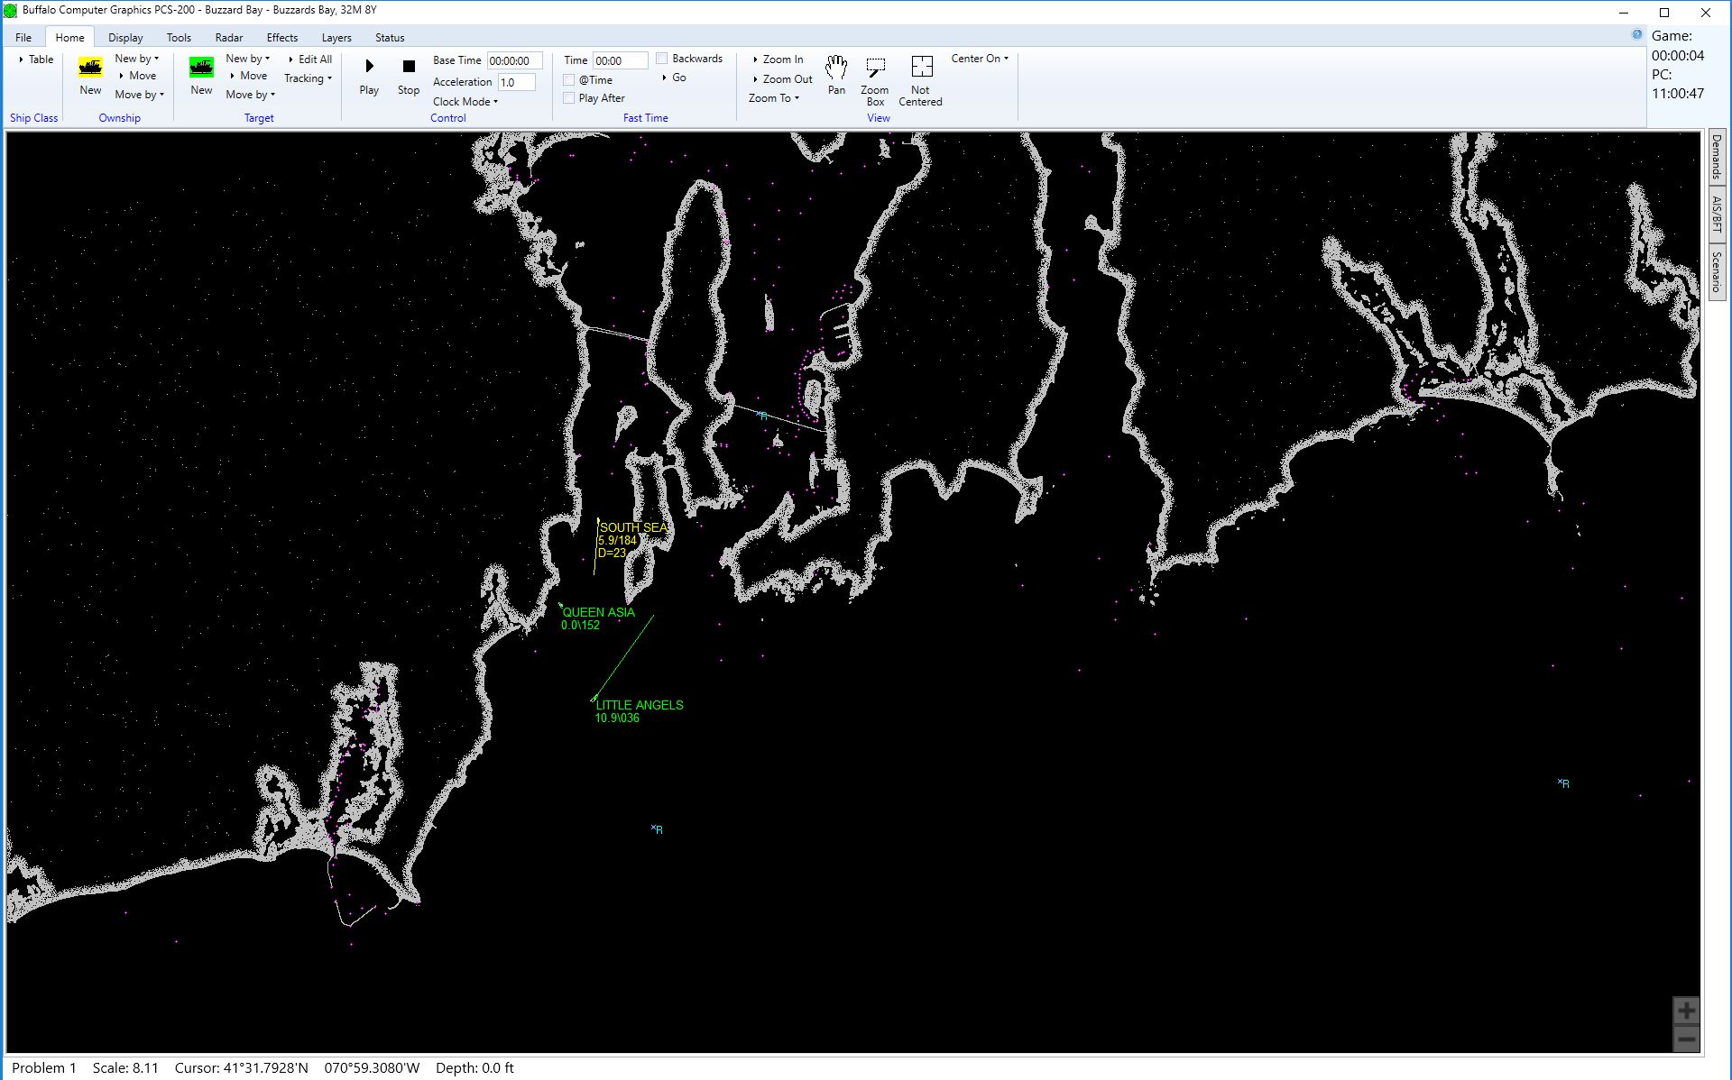Image resolution: width=1732 pixels, height=1080 pixels.
Task: Select the Zoom Box tool
Action: tap(874, 79)
